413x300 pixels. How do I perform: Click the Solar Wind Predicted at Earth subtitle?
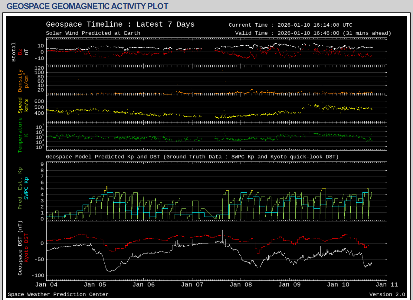pyautogui.click(x=93, y=33)
